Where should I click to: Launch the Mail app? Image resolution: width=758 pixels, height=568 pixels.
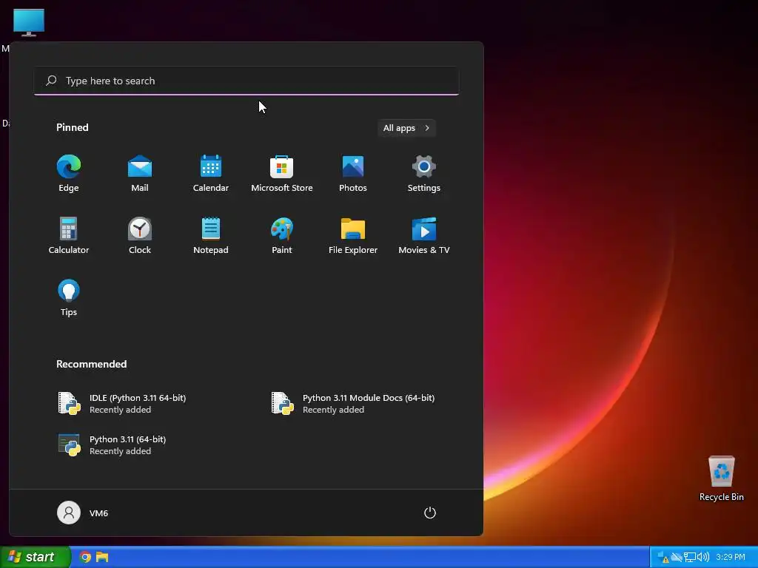coord(140,173)
